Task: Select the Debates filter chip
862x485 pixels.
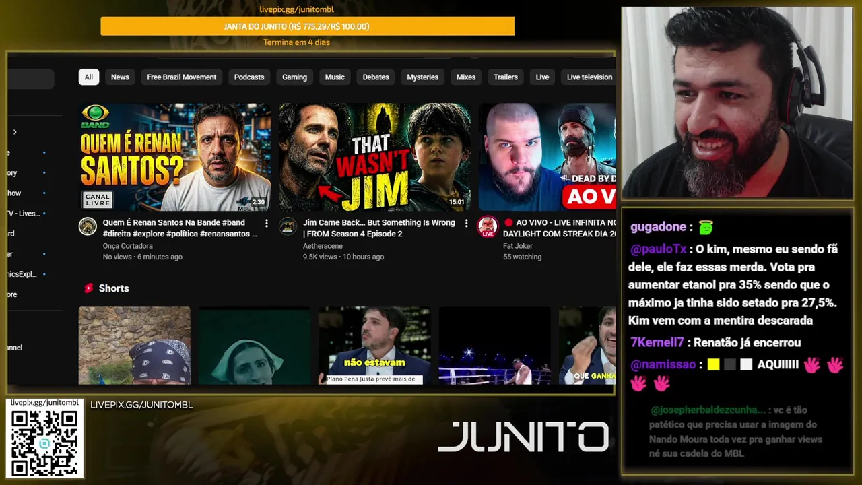Action: [x=376, y=77]
